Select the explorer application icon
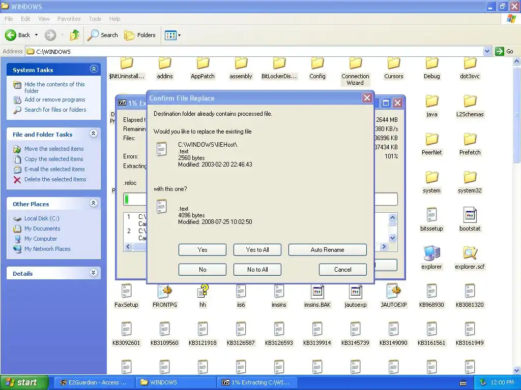521x390 pixels. 431,258
